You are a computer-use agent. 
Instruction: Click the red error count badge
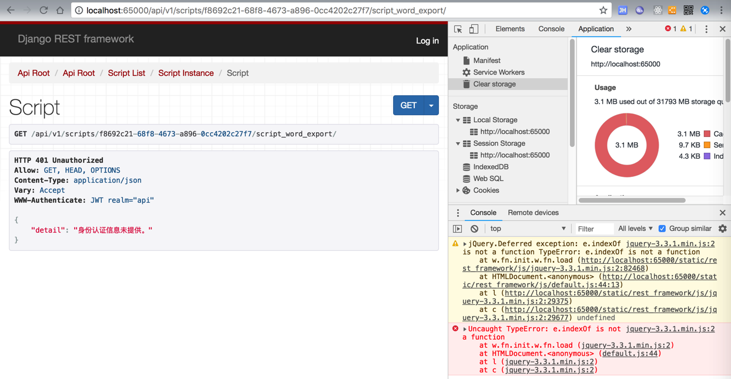(670, 29)
